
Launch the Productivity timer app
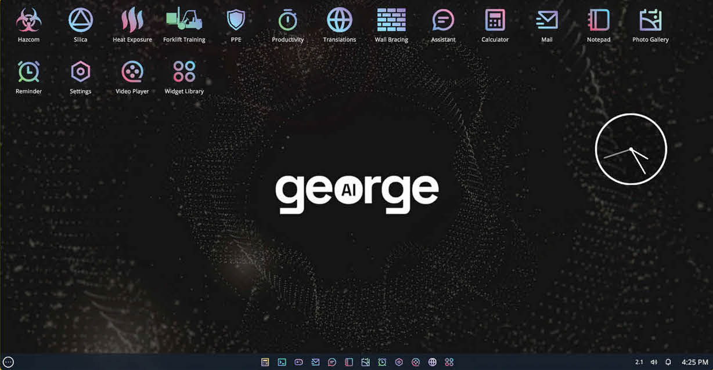point(287,21)
